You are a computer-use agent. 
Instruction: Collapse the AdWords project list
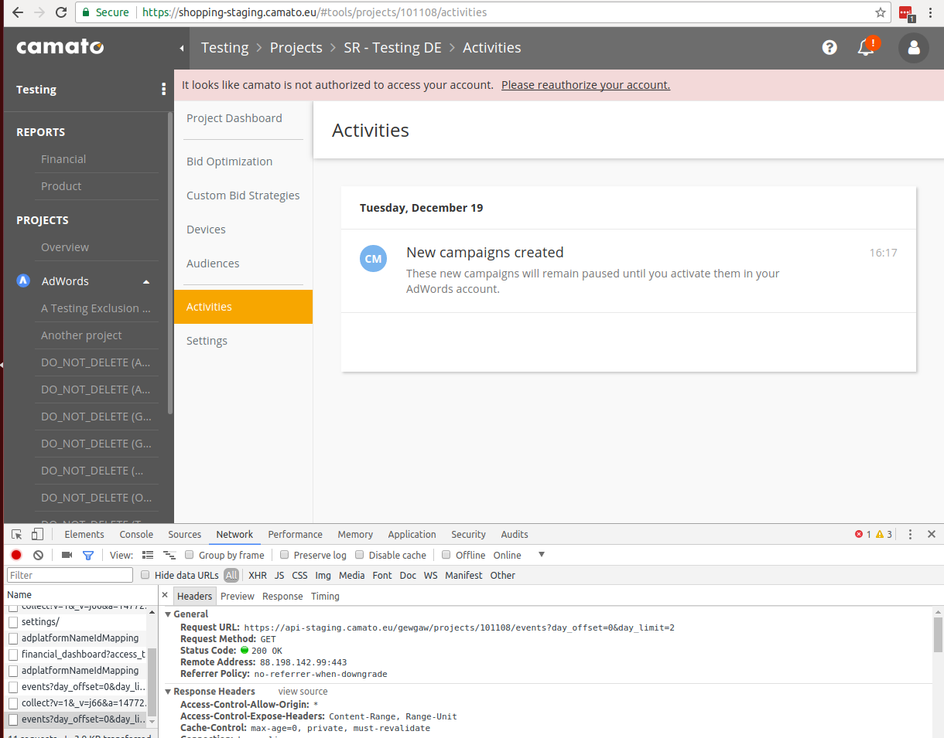[x=146, y=281]
